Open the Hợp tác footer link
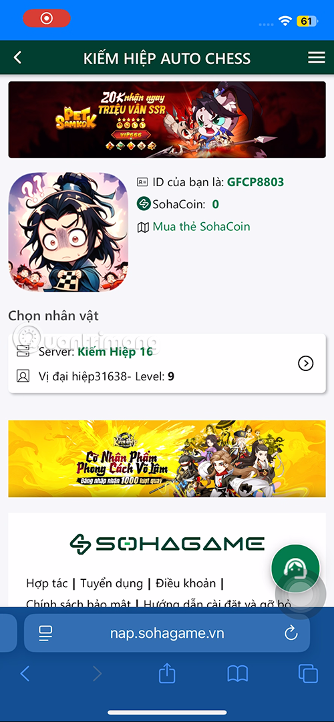This screenshot has height=722, width=334. (47, 583)
